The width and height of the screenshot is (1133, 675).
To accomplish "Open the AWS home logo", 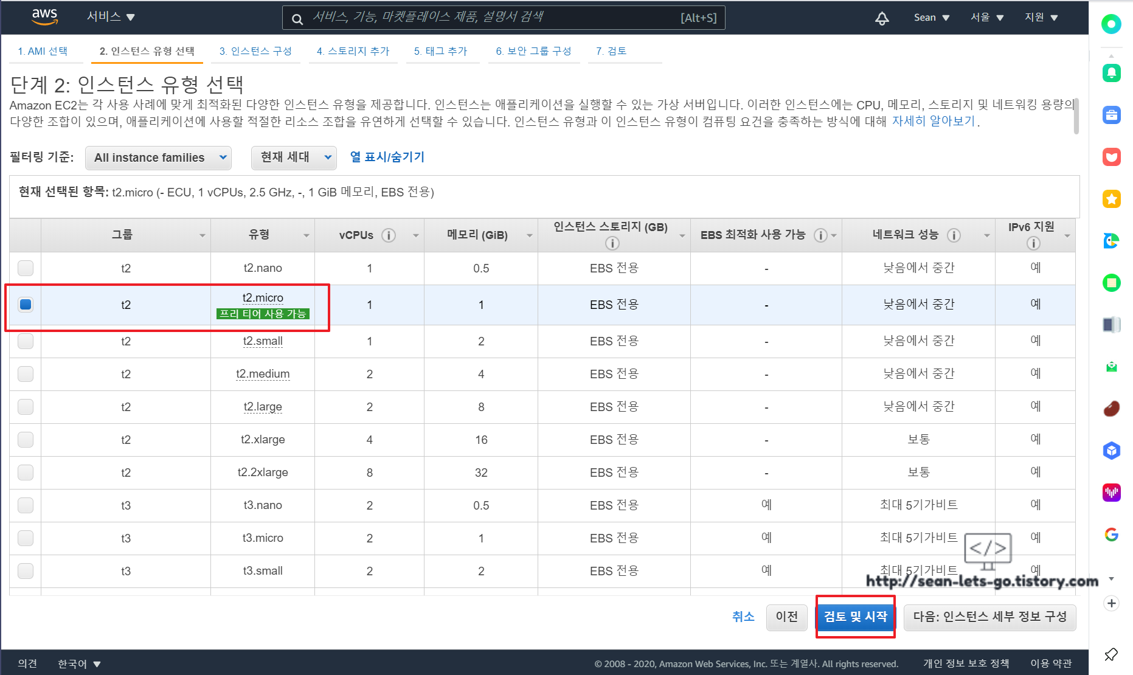I will 44,17.
